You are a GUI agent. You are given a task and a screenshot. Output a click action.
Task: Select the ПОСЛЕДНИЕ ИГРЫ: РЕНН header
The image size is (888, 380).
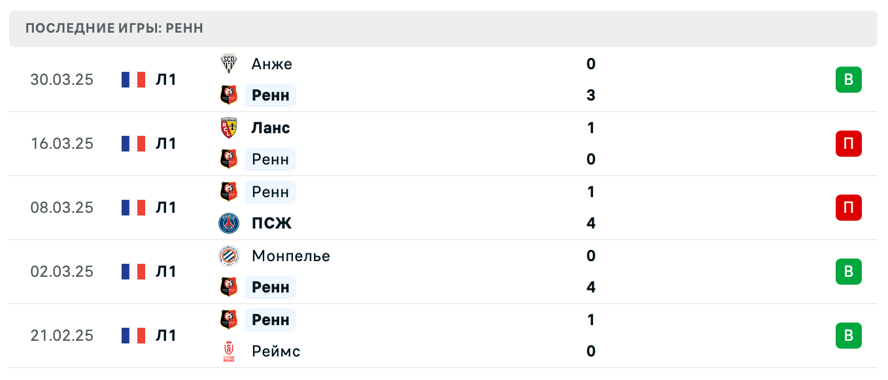tap(114, 27)
